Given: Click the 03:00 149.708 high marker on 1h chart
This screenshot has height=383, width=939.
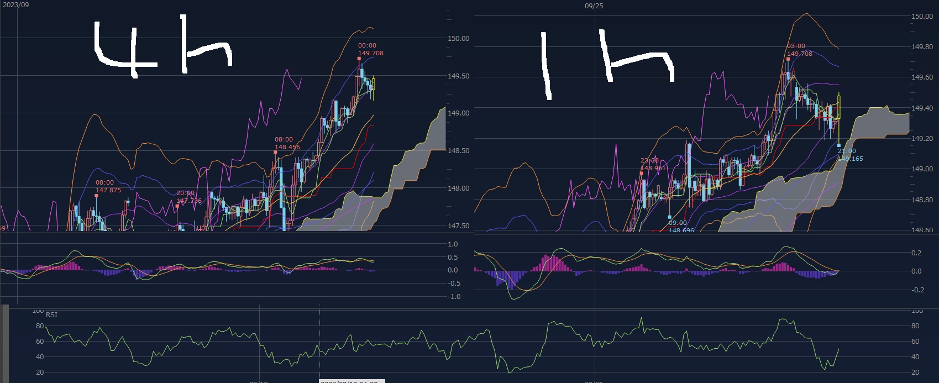Looking at the screenshot, I should (x=799, y=50).
